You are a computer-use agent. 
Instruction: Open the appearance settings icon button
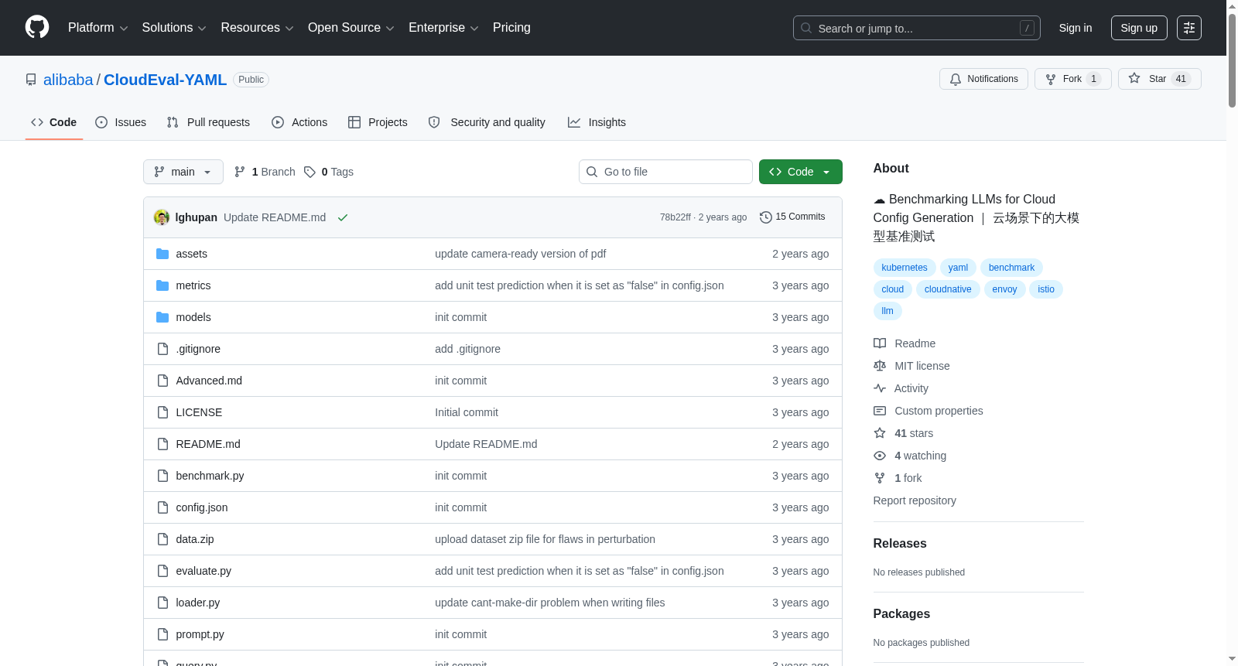(x=1189, y=28)
